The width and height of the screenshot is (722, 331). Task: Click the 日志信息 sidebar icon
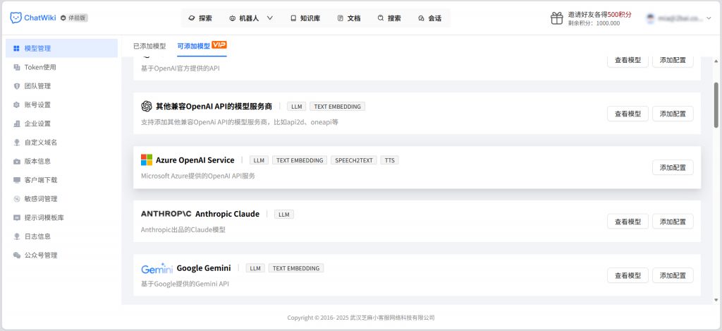(17, 236)
